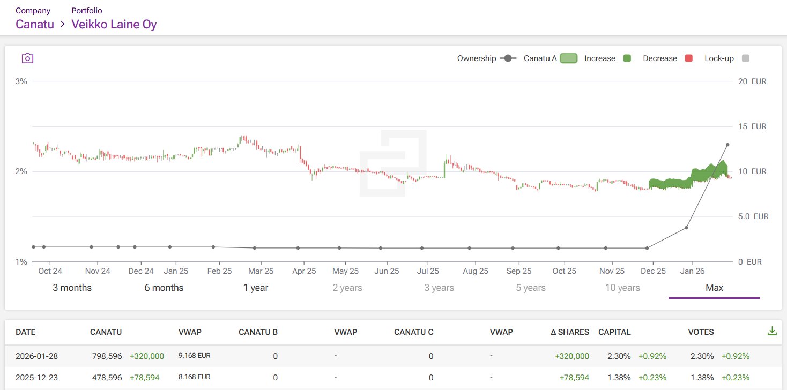This screenshot has width=787, height=390.
Task: Open the Veikko Laine Oy portfolio link
Action: [114, 24]
